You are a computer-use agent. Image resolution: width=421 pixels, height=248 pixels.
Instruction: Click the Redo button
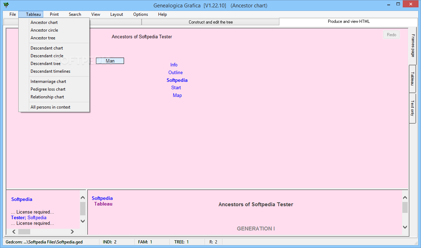391,35
